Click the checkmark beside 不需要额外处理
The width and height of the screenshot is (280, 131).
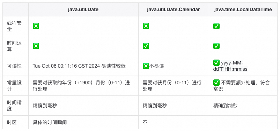[x=216, y=83]
